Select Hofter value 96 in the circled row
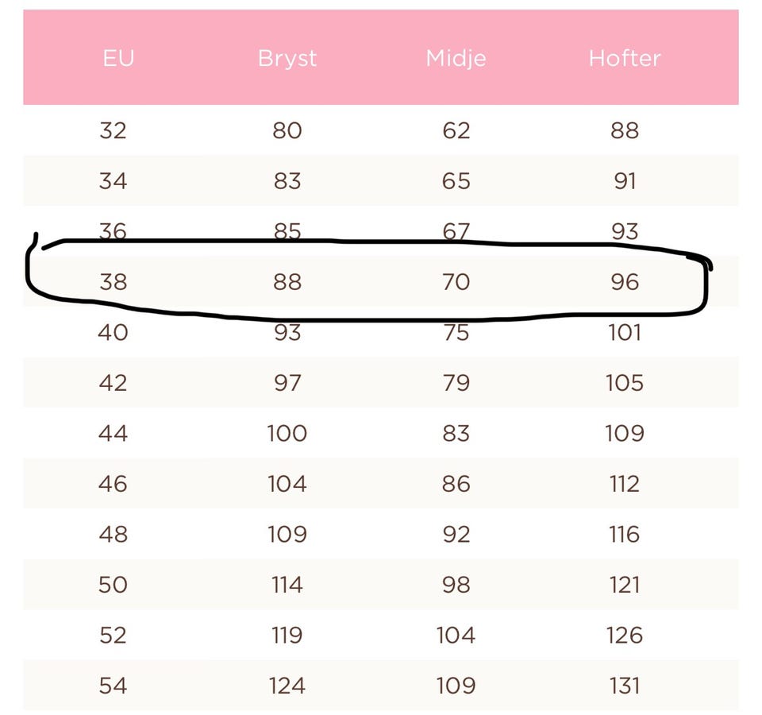 [x=625, y=282]
